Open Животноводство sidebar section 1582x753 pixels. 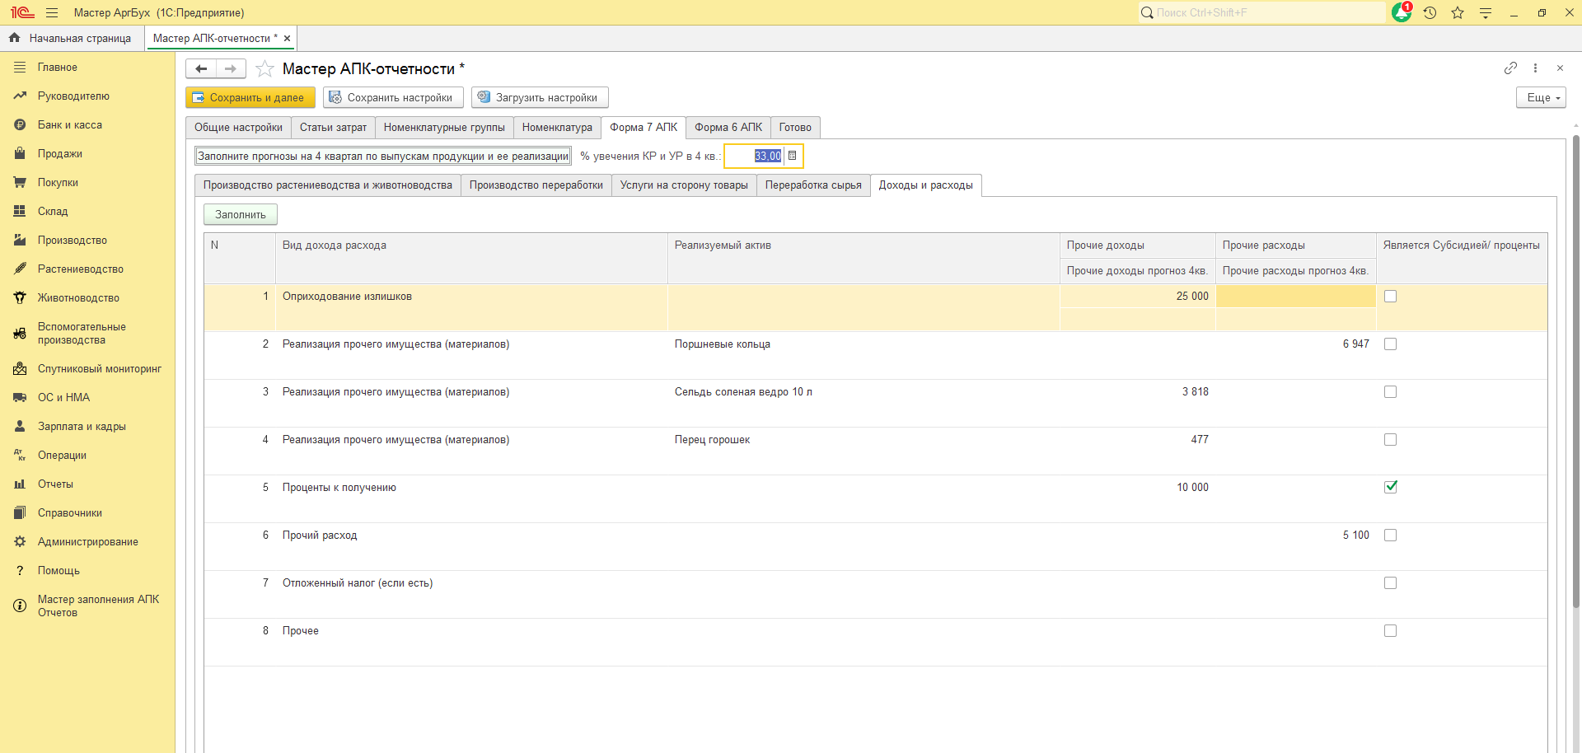click(x=78, y=297)
